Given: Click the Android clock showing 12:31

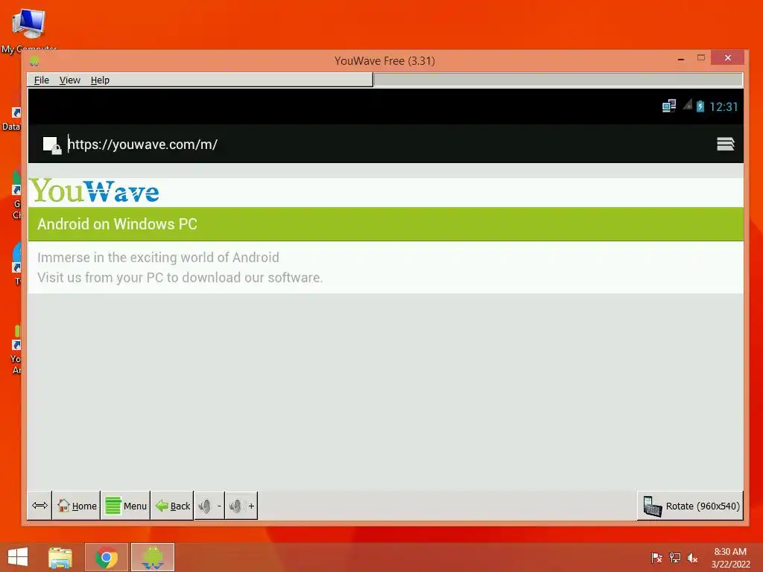Looking at the screenshot, I should tap(724, 107).
